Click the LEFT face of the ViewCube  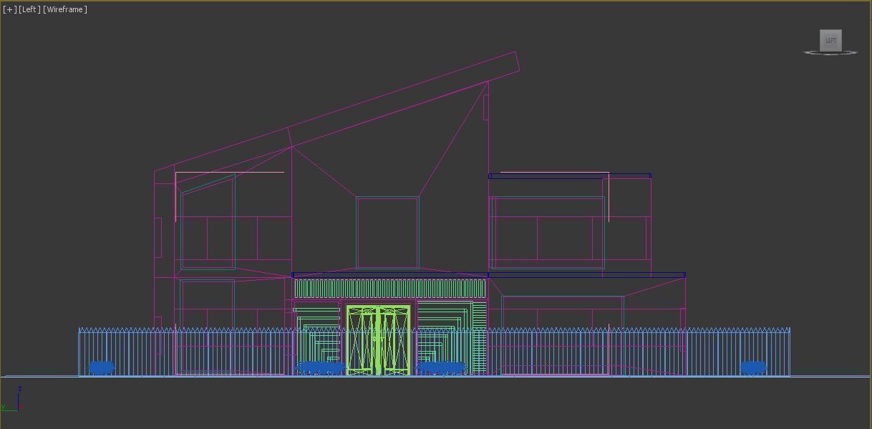(x=830, y=40)
